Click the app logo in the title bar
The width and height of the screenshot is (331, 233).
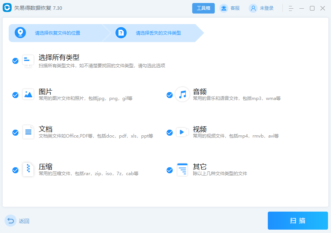pos(7,8)
